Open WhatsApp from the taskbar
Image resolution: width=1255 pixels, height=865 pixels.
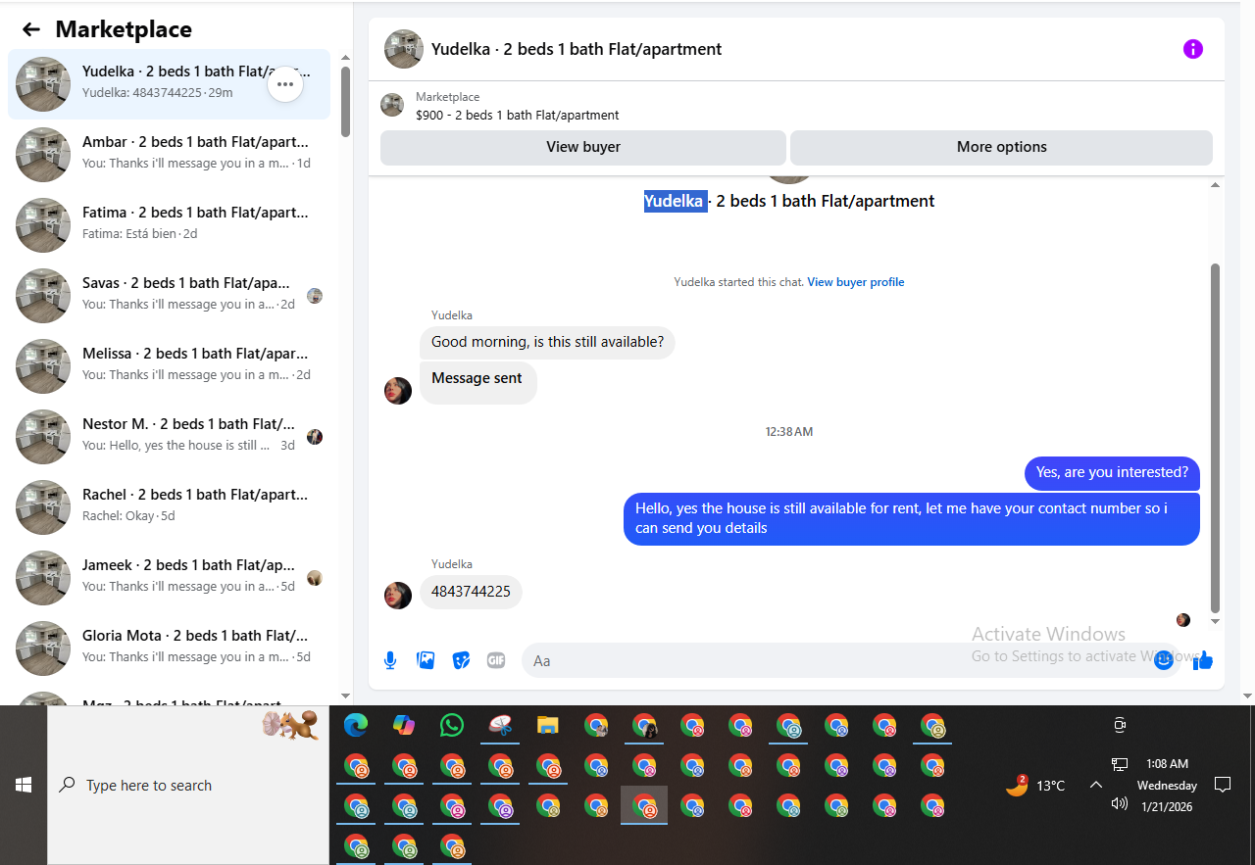(452, 726)
